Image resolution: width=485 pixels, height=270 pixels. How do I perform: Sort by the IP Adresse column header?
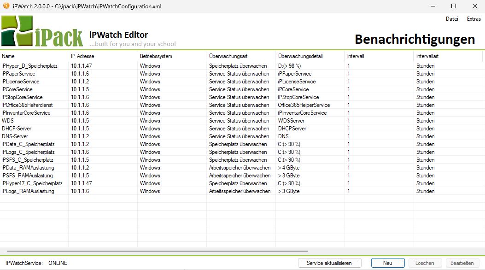(103, 56)
